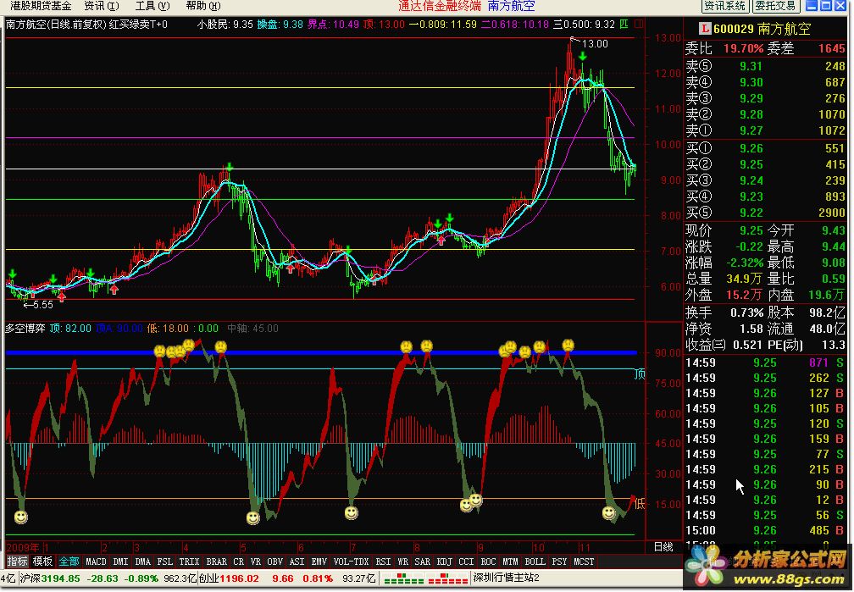This screenshot has height=592, width=854.
Task: Switch indicator to RSI
Action: [x=383, y=562]
